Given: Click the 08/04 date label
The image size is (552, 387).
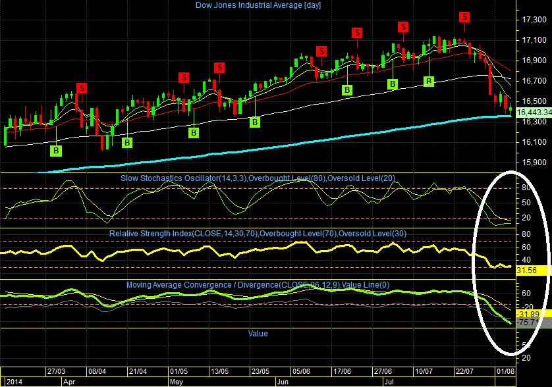Looking at the screenshot, I should [97, 371].
